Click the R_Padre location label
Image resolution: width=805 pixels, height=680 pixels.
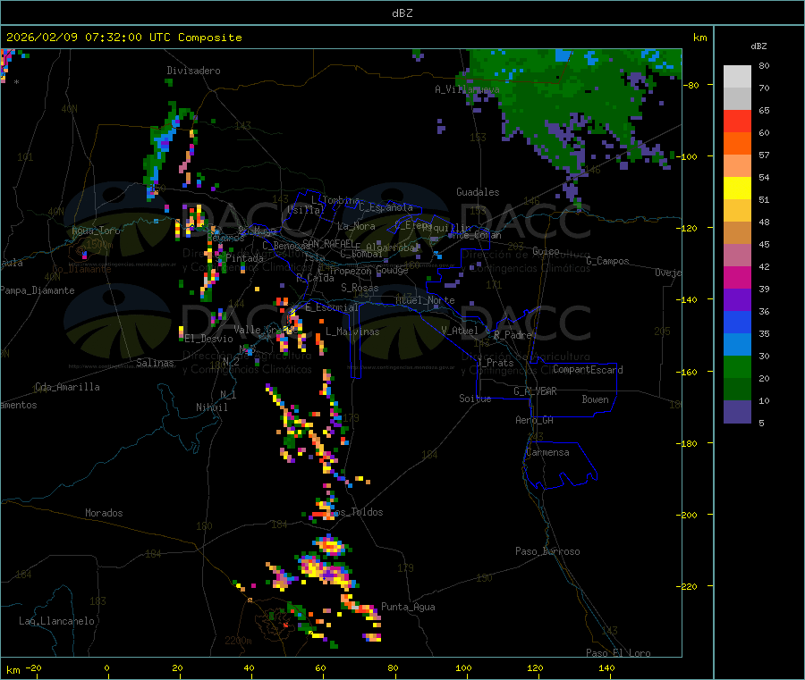(513, 335)
